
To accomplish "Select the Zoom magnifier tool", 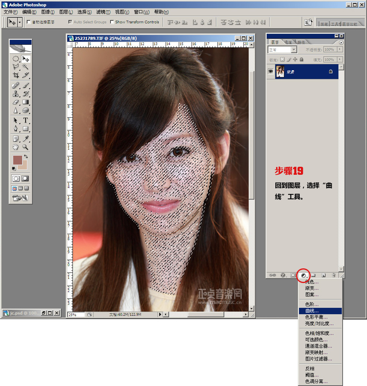I will coord(26,147).
